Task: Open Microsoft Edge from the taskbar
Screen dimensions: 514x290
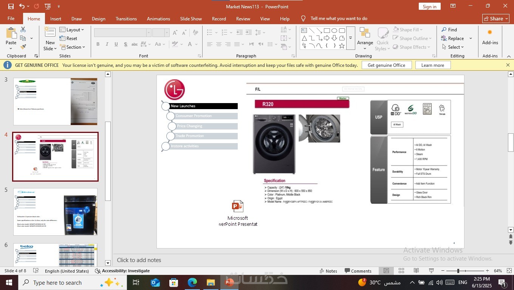Action: tap(192, 282)
